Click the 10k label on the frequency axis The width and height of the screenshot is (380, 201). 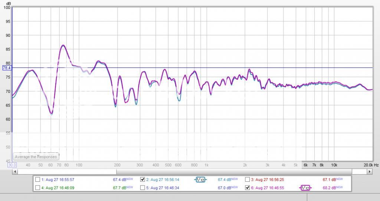[334, 165]
